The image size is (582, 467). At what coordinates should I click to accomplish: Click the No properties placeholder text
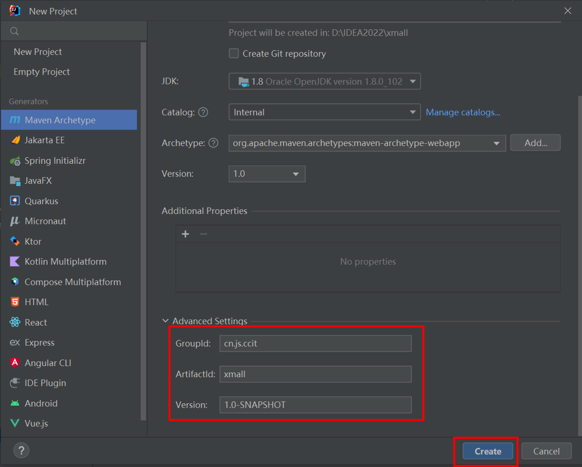coord(368,262)
